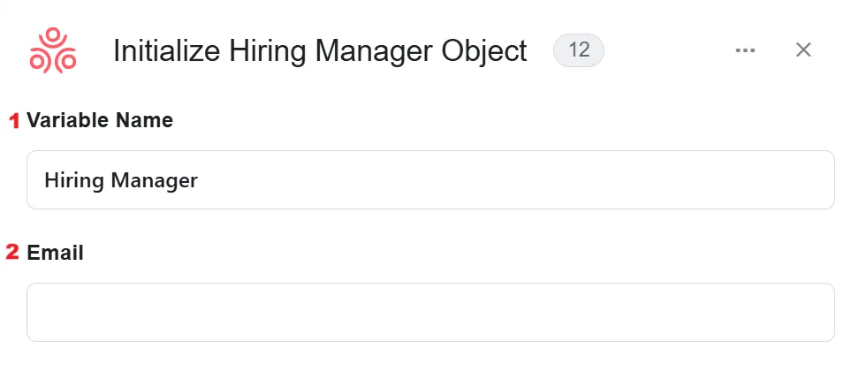851x372 pixels.
Task: Click the word Manager inside Variable Name field
Action: pos(155,180)
